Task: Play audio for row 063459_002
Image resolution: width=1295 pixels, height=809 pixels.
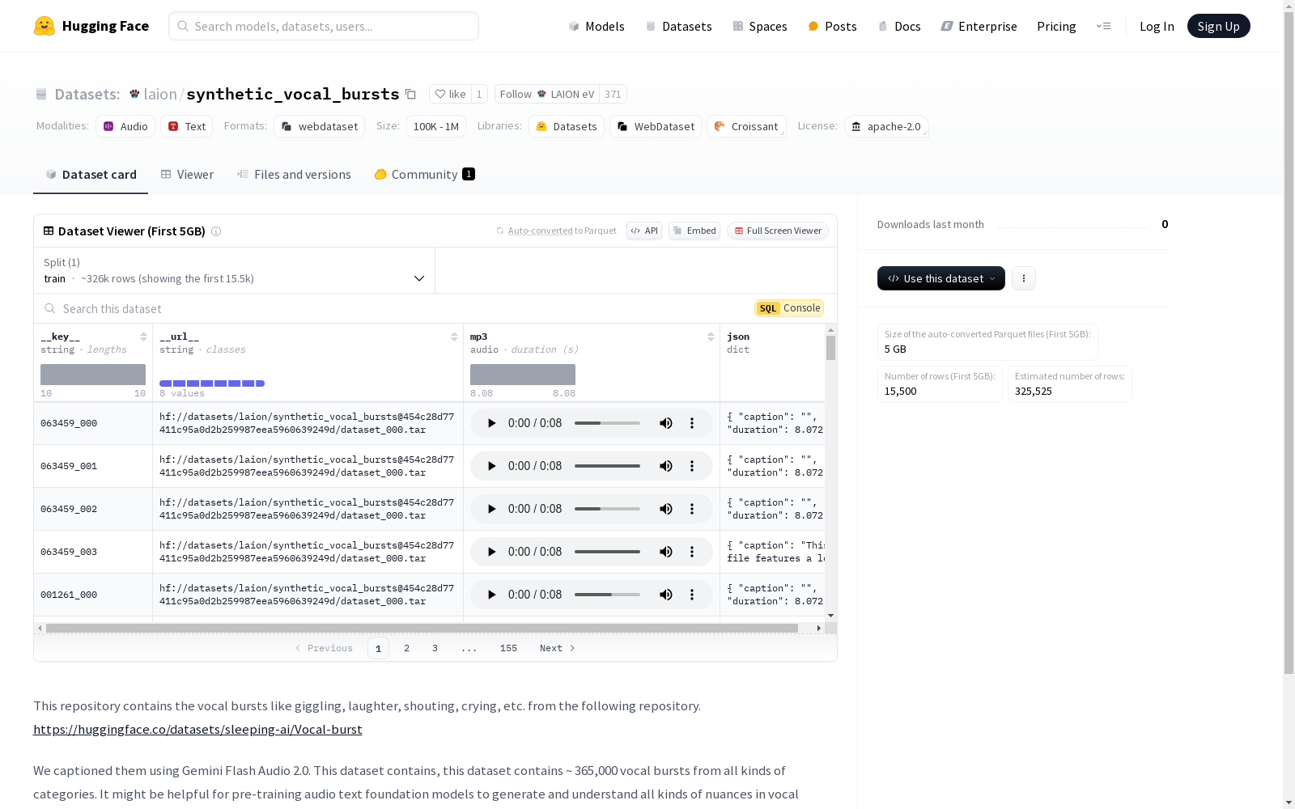Action: tap(491, 509)
